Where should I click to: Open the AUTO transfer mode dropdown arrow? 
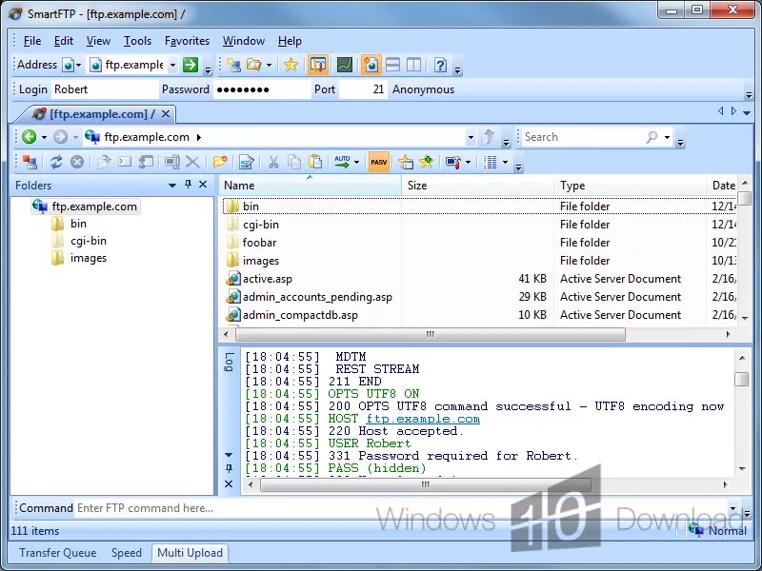coord(356,162)
